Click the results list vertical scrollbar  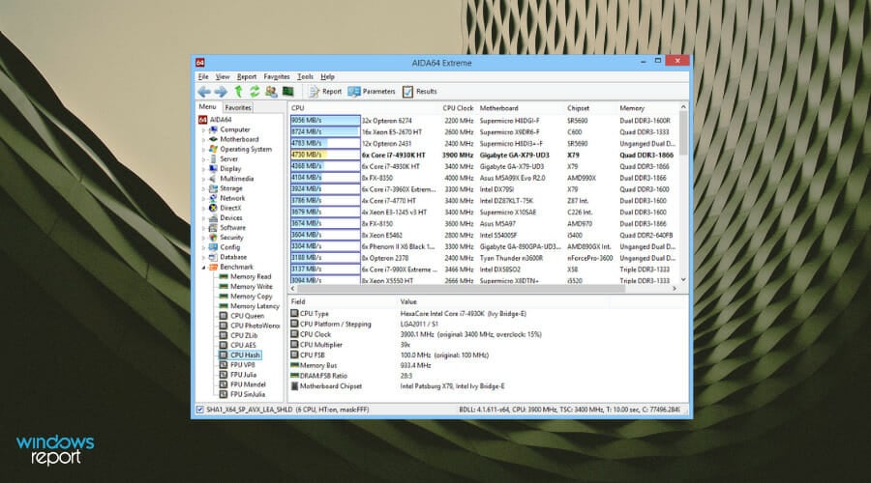point(683,133)
